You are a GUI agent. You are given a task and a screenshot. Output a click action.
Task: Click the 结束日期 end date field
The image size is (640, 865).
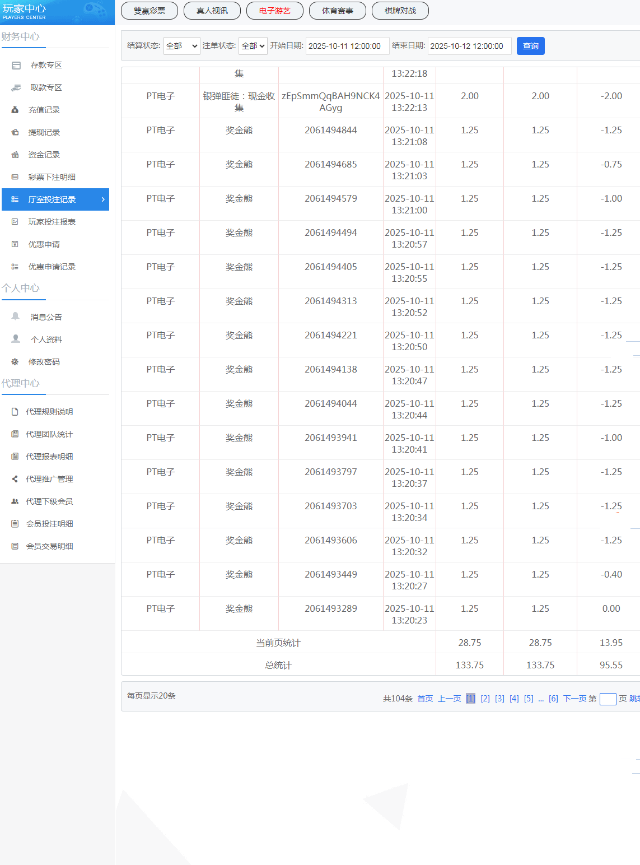tap(469, 46)
